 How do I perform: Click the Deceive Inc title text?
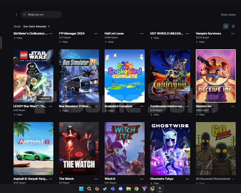tap(204, 106)
